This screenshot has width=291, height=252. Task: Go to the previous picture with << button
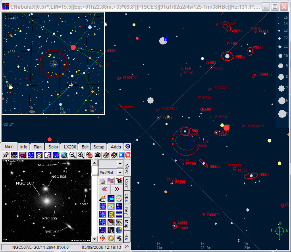[104, 189]
